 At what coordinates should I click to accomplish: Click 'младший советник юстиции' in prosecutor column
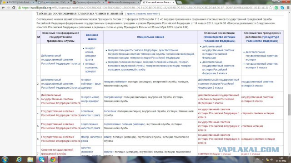(258, 139)
